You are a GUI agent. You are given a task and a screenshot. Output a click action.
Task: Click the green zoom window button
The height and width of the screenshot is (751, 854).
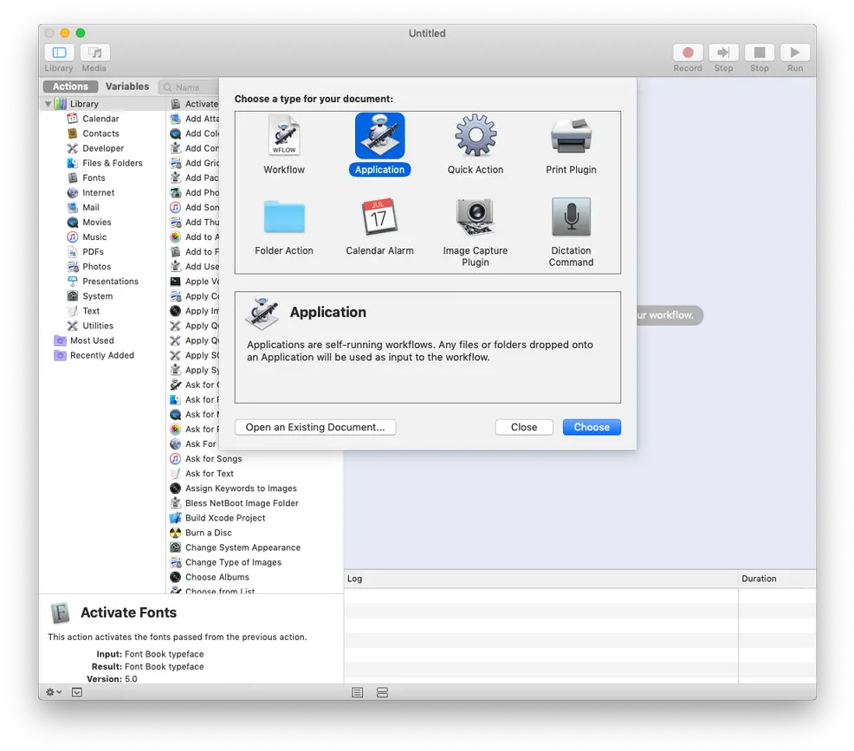pos(81,33)
